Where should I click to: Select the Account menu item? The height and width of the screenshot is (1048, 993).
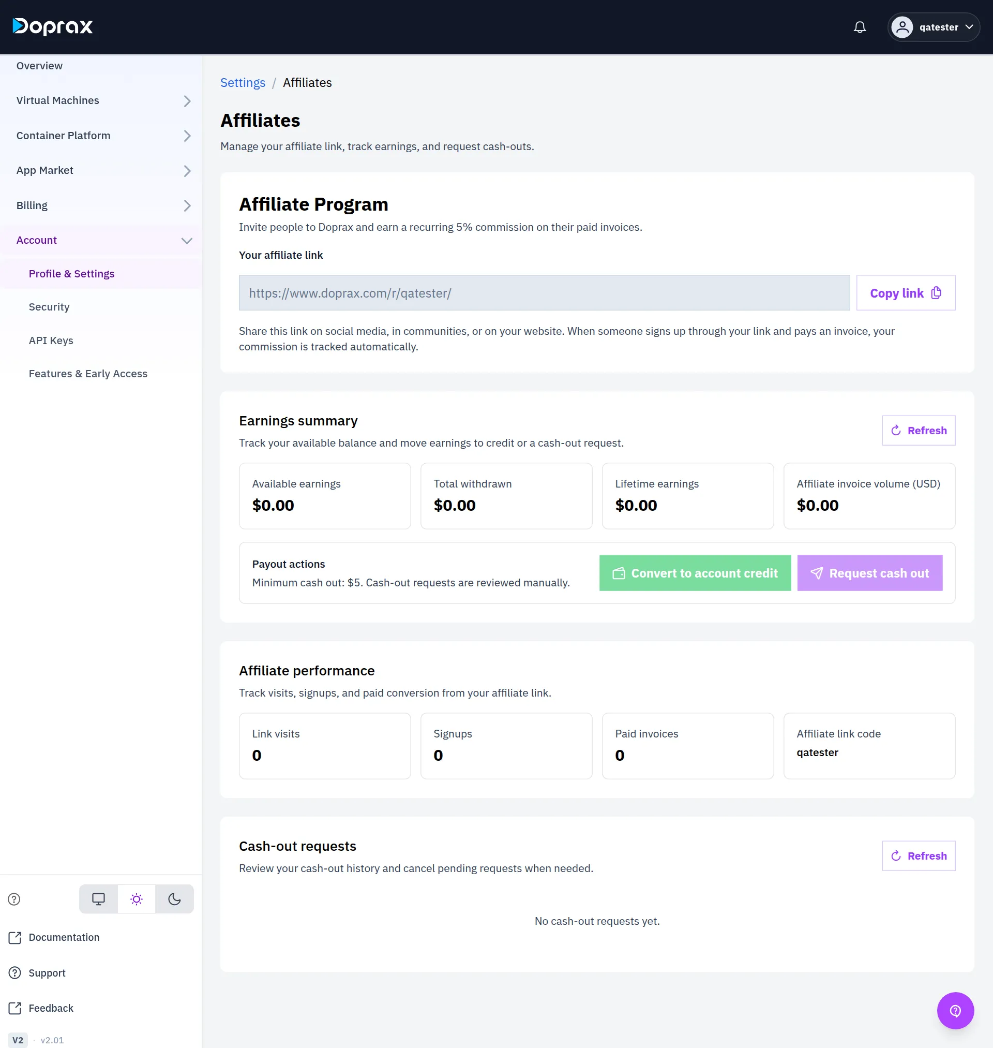[100, 241]
